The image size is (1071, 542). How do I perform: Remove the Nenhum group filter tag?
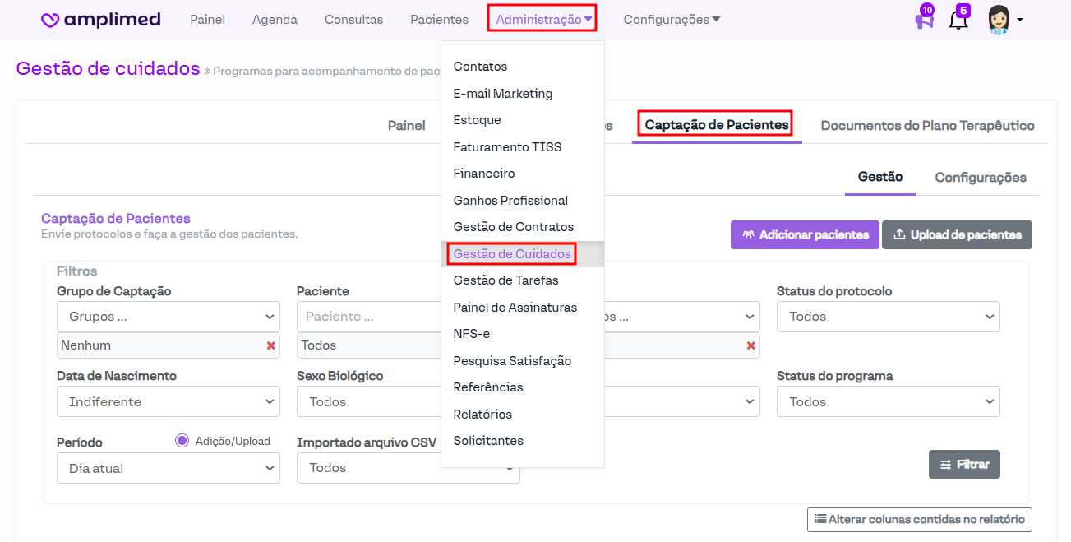[270, 345]
